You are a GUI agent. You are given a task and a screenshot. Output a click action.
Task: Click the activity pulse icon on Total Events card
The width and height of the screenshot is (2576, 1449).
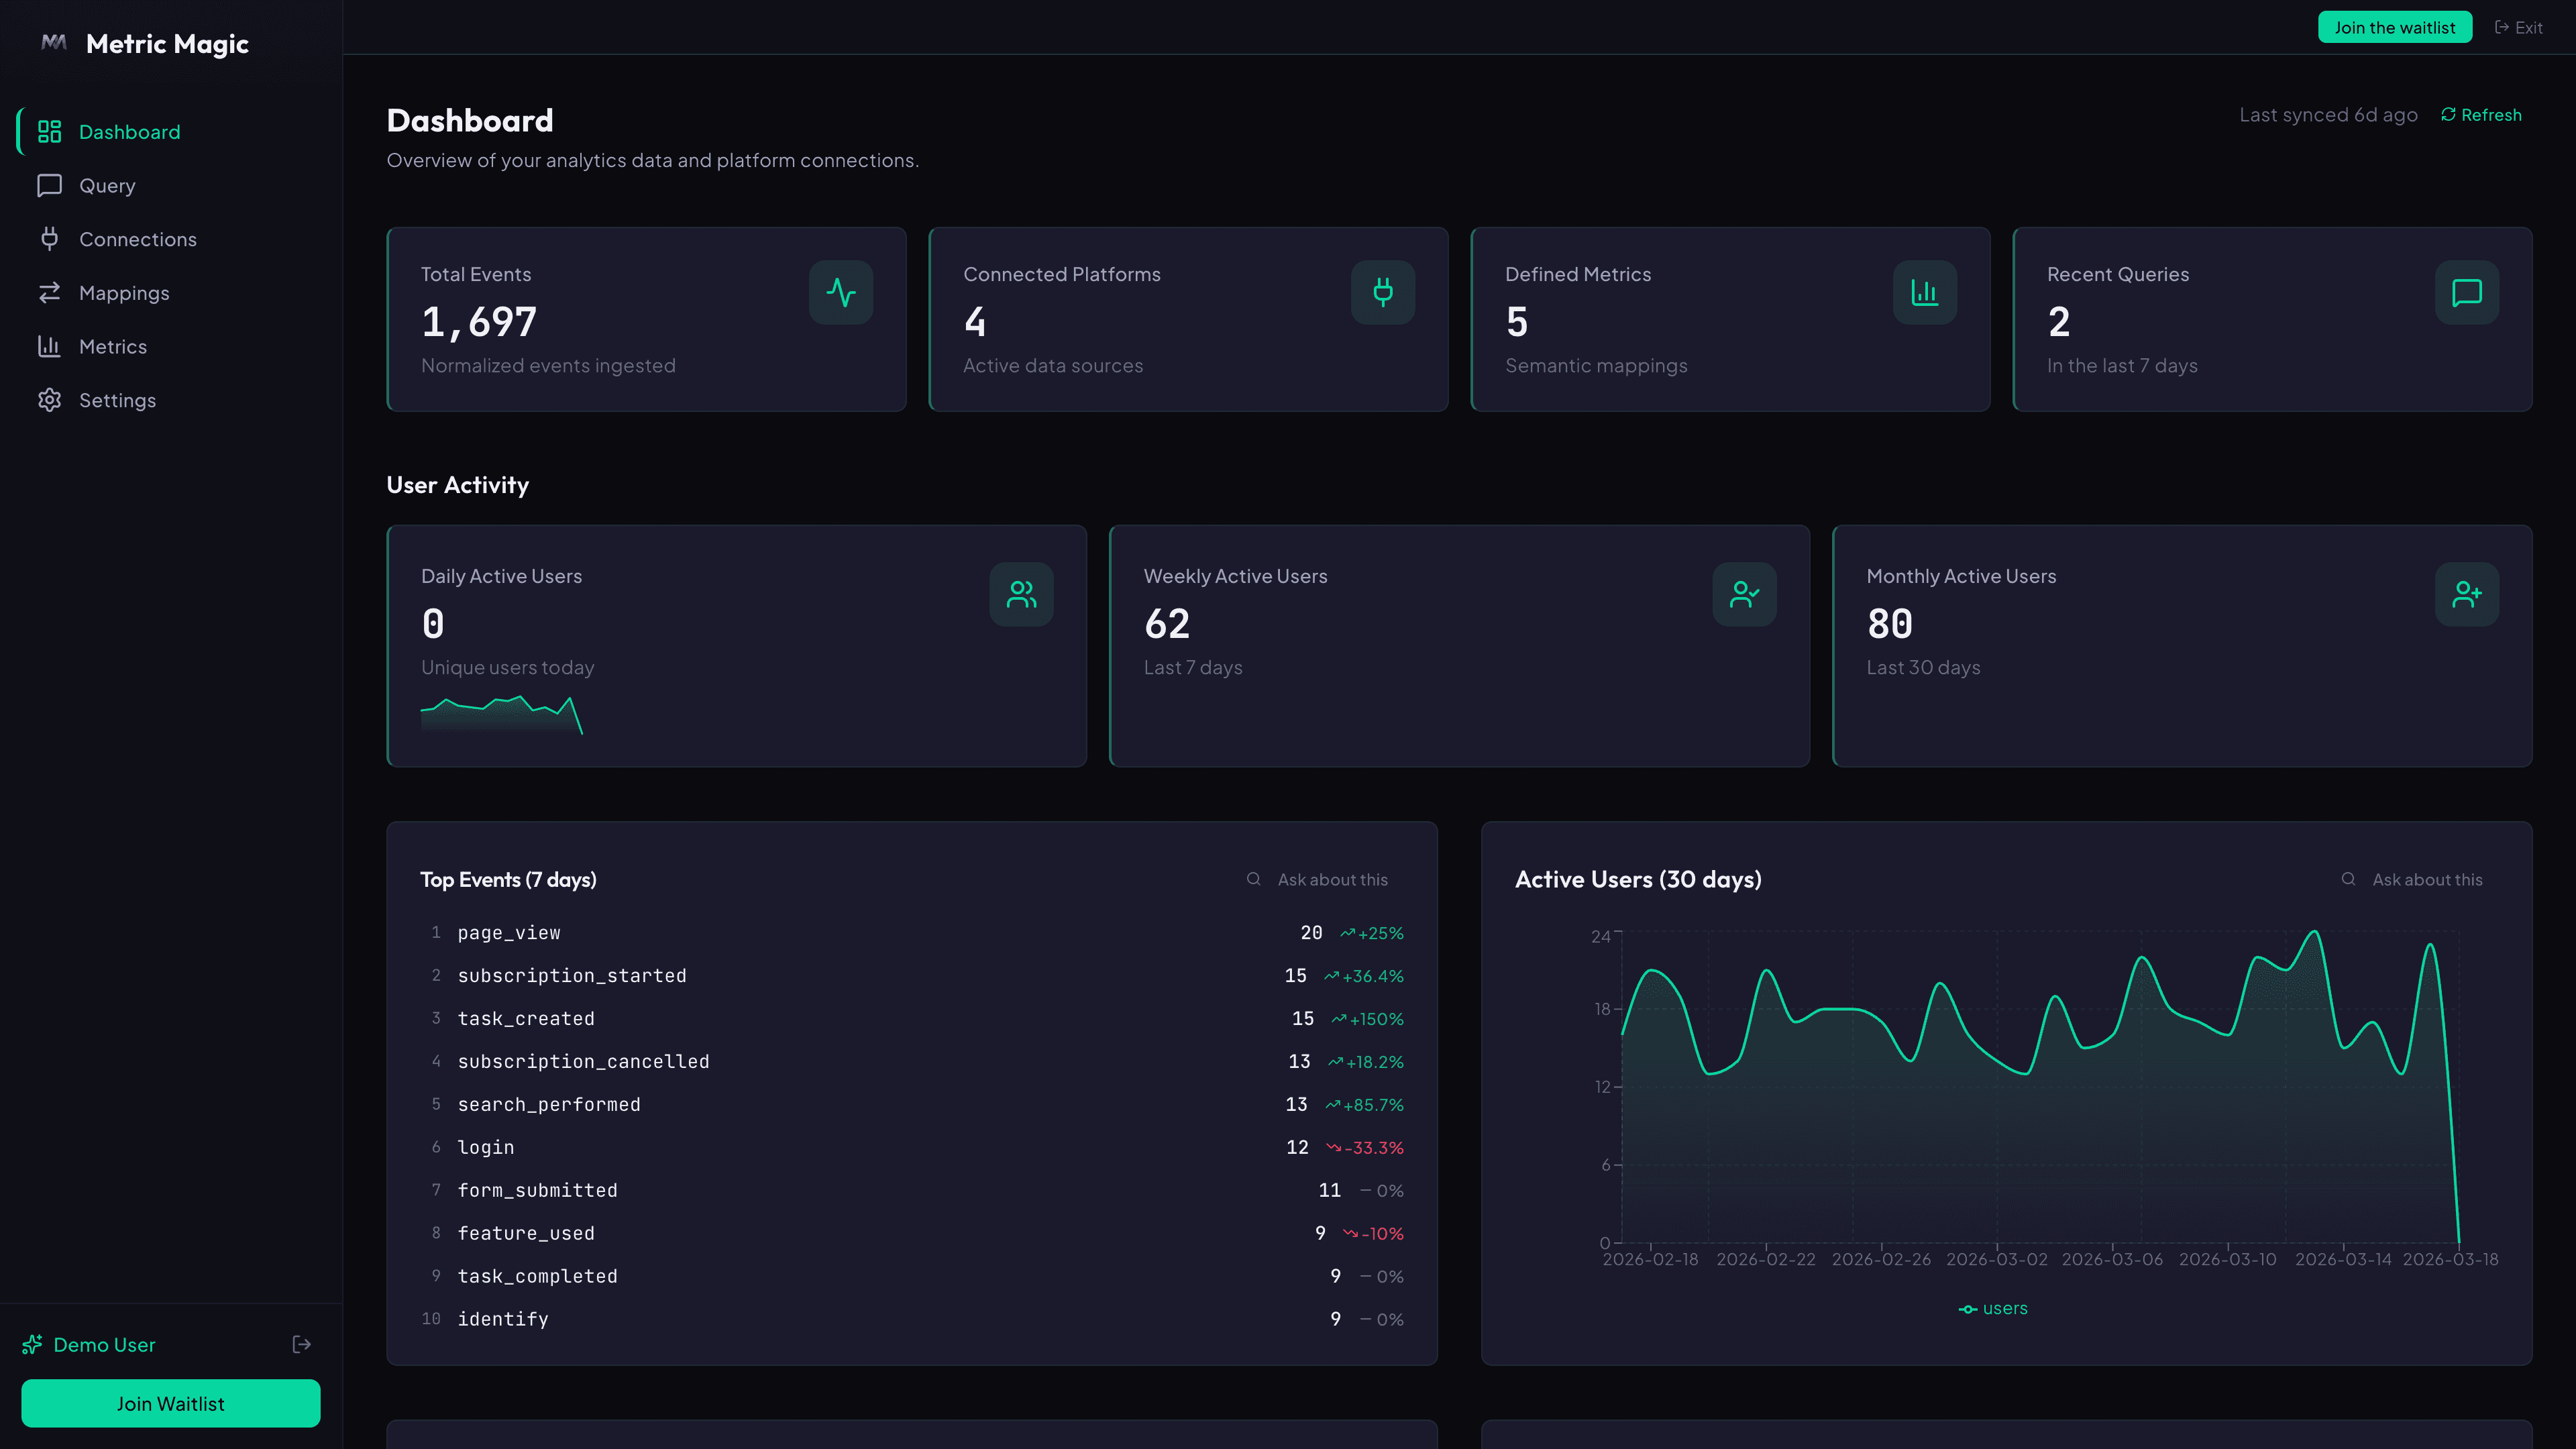coord(841,292)
